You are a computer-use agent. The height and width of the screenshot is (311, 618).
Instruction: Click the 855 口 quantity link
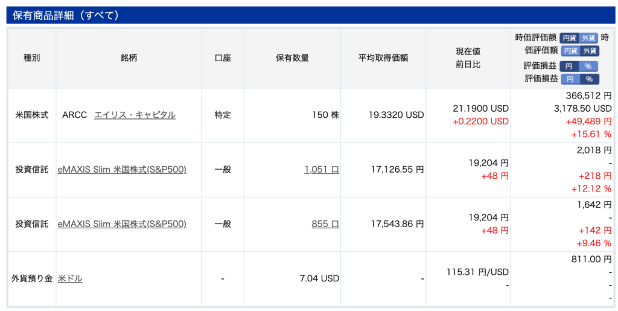pos(325,224)
